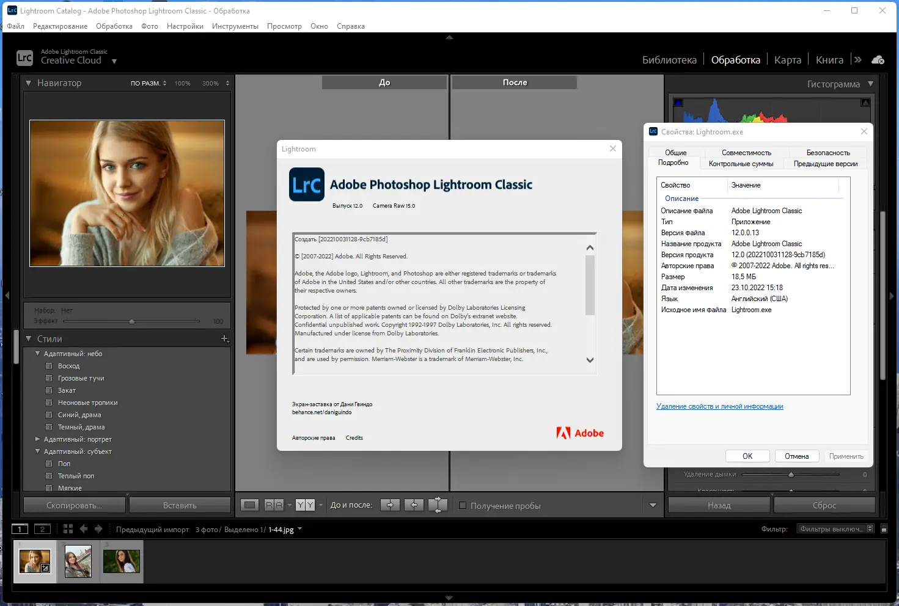Collapse the 'Адаптивный: небо' styles group
This screenshot has height=606, width=899.
[x=39, y=353]
